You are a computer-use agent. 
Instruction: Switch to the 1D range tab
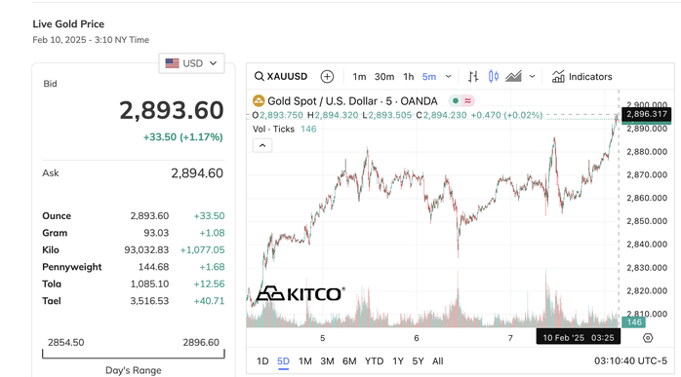(x=262, y=361)
